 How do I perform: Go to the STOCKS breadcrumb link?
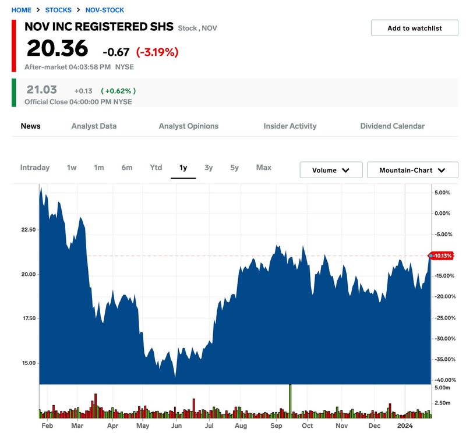tap(58, 10)
